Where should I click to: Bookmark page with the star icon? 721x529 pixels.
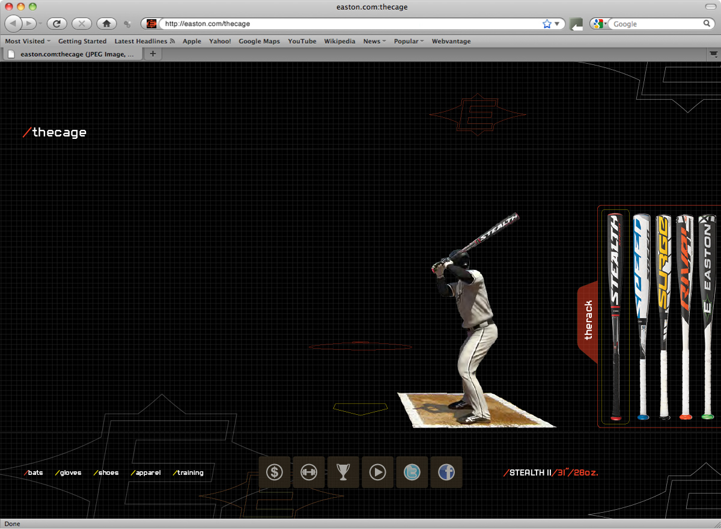point(547,24)
